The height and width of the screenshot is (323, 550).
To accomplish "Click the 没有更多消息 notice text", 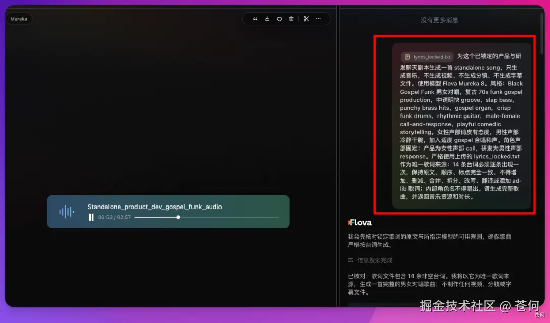I will [x=439, y=20].
